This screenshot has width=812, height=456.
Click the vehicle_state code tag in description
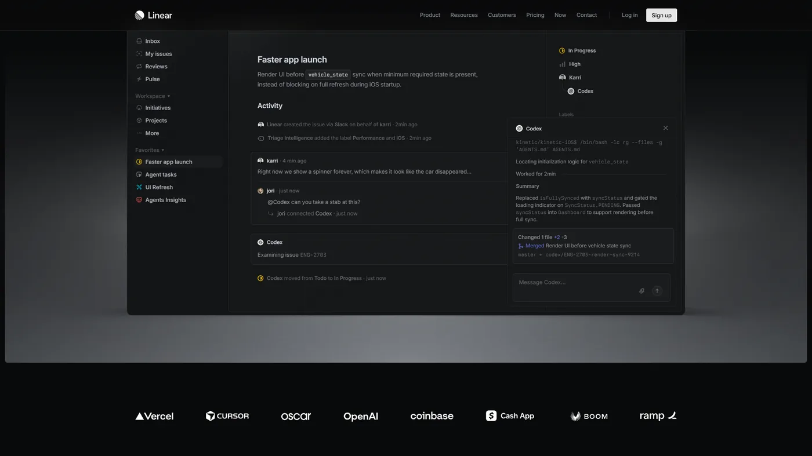328,75
